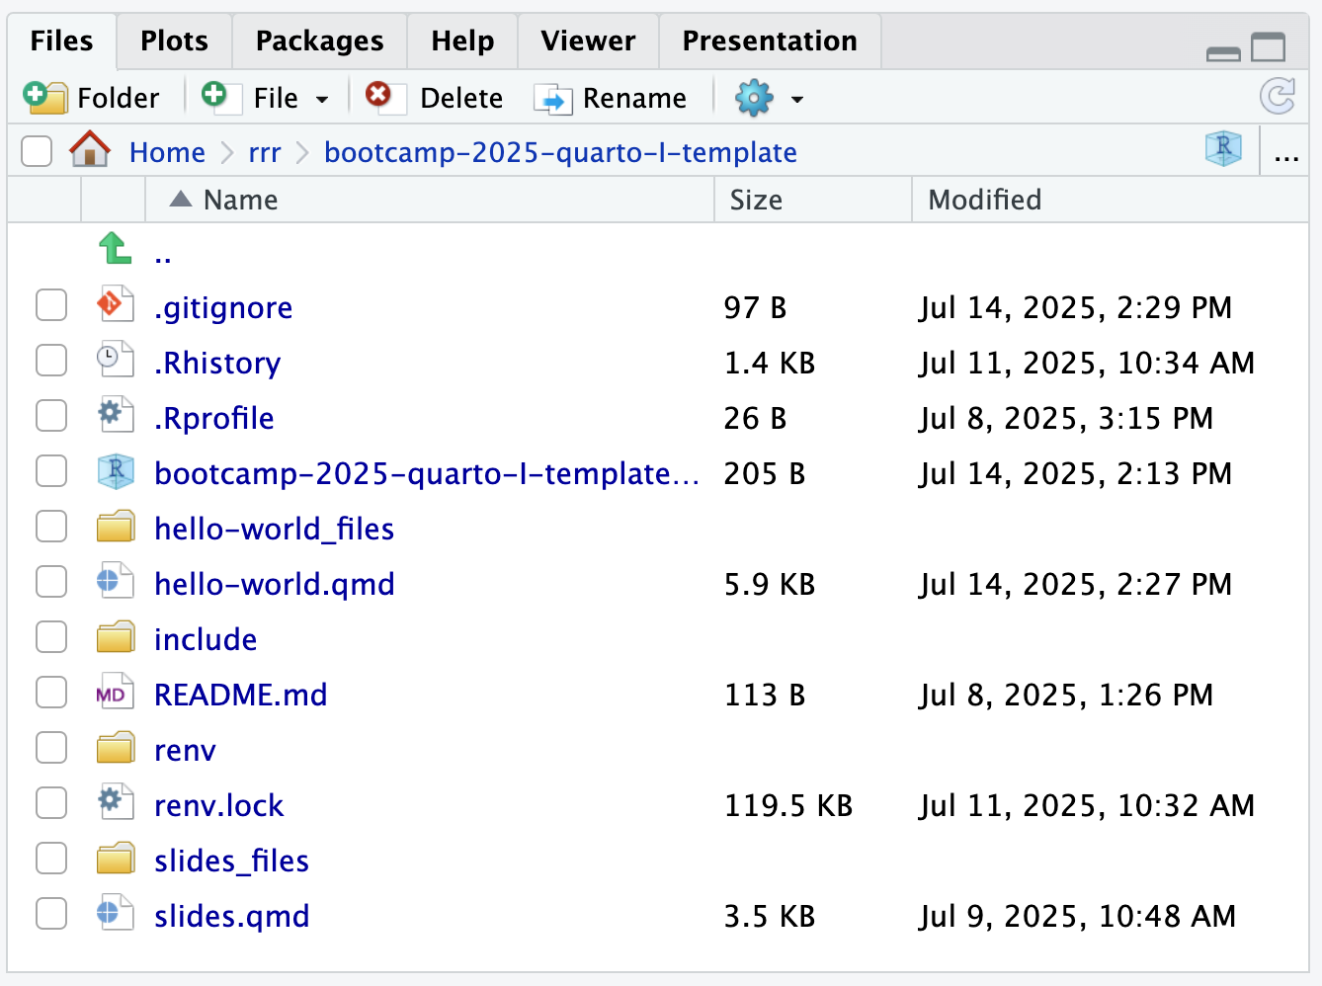Switch to the Packages tab
Viewport: 1322px width, 986px height.
tap(319, 41)
